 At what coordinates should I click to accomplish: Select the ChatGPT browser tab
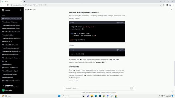tap(11, 2)
